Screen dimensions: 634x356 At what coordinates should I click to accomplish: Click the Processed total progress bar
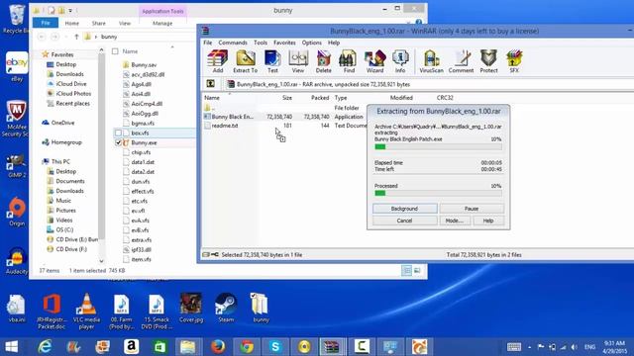(x=438, y=194)
